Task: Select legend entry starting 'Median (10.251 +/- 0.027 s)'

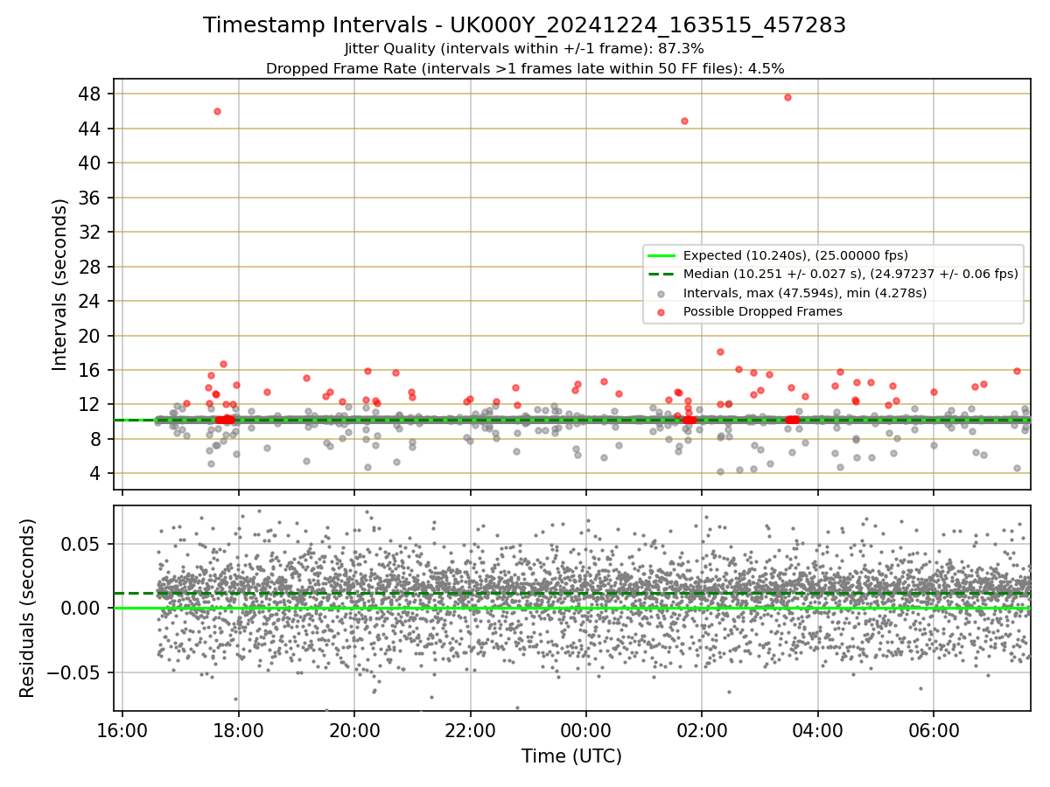Action: tap(850, 274)
